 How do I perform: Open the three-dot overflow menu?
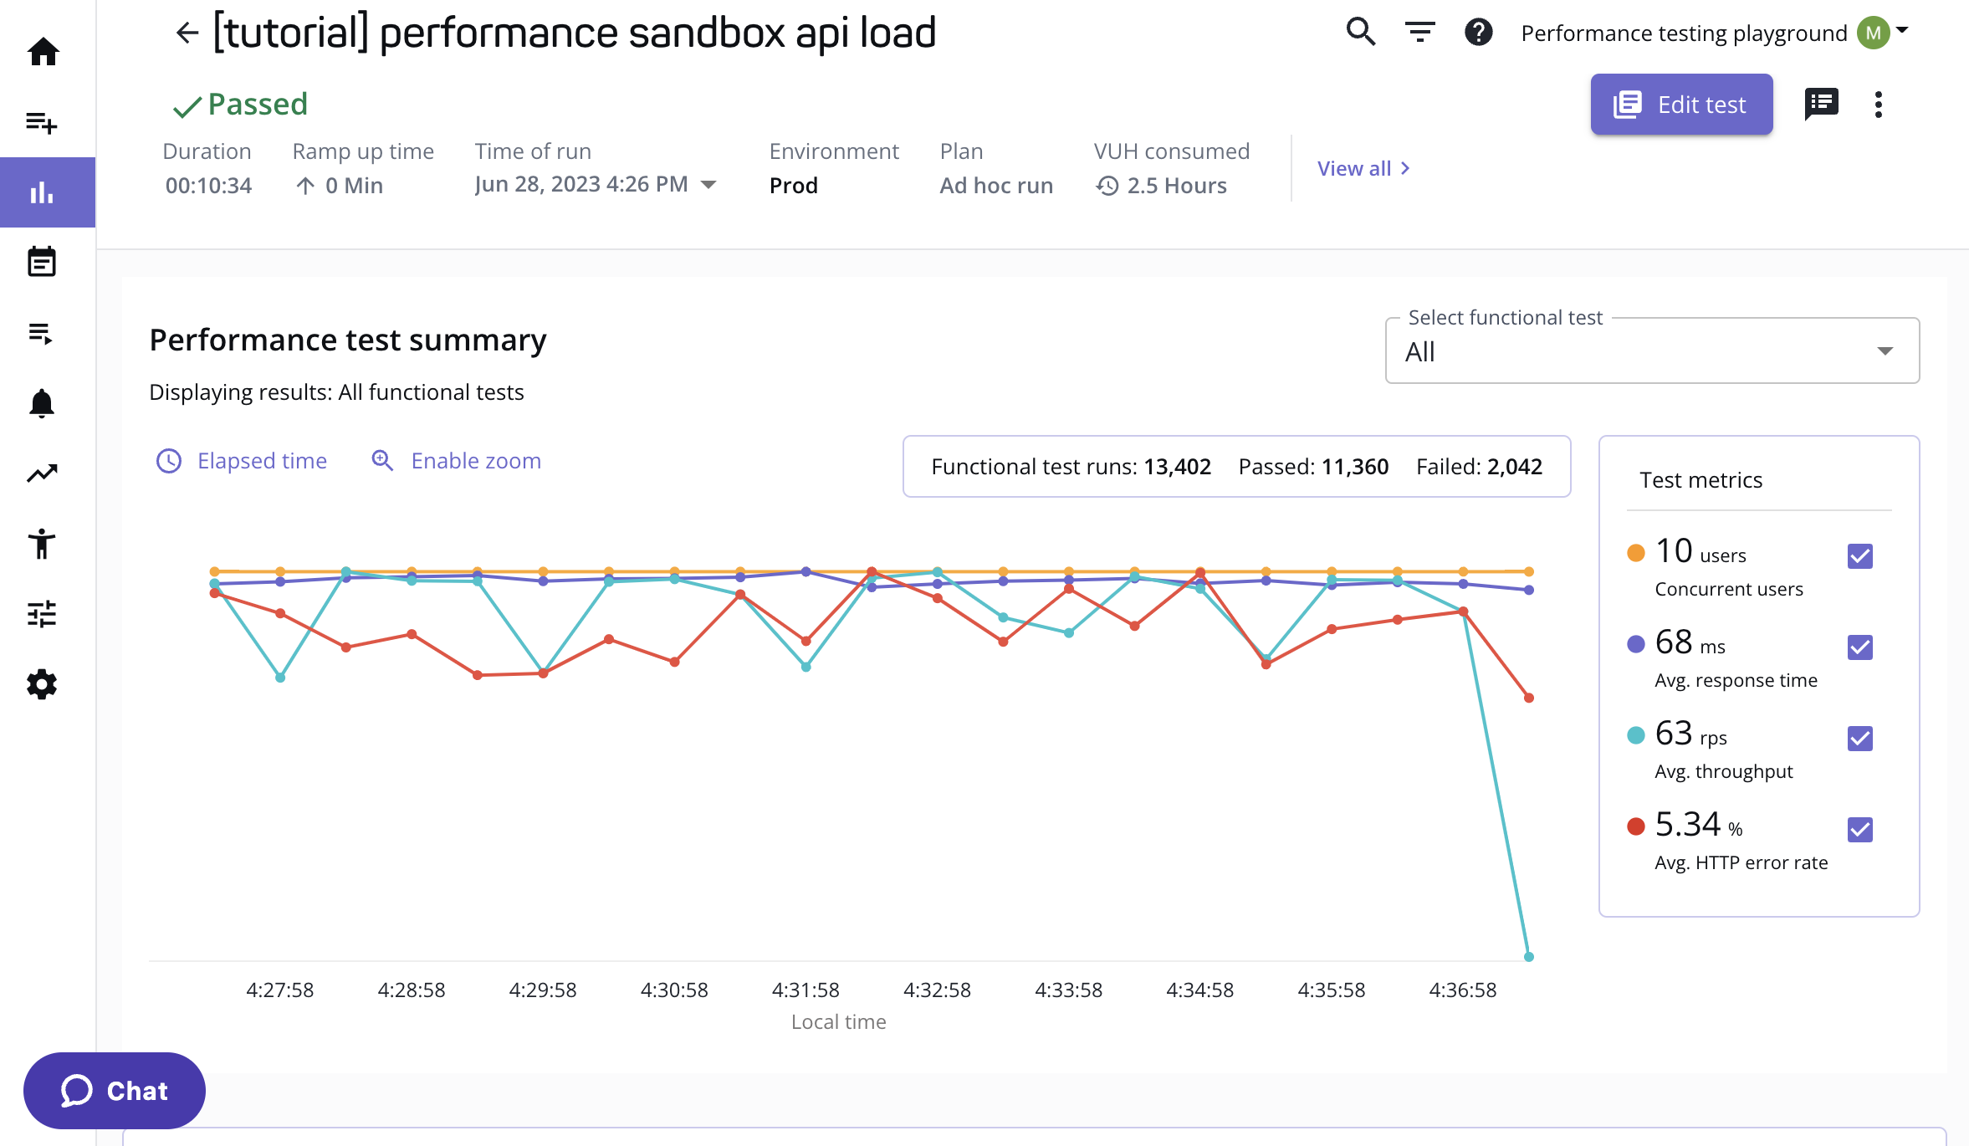(1879, 103)
